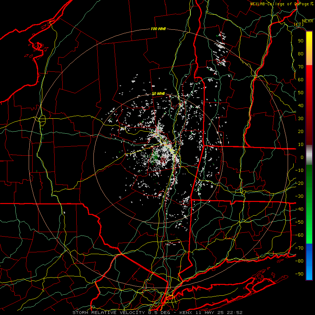Click the 90 value on the velocity scale
The height and width of the screenshot is (315, 315).
[x=301, y=41]
